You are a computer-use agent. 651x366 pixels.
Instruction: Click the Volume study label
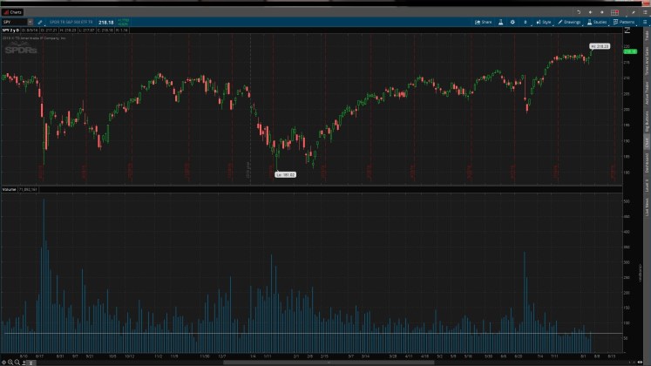click(9, 189)
